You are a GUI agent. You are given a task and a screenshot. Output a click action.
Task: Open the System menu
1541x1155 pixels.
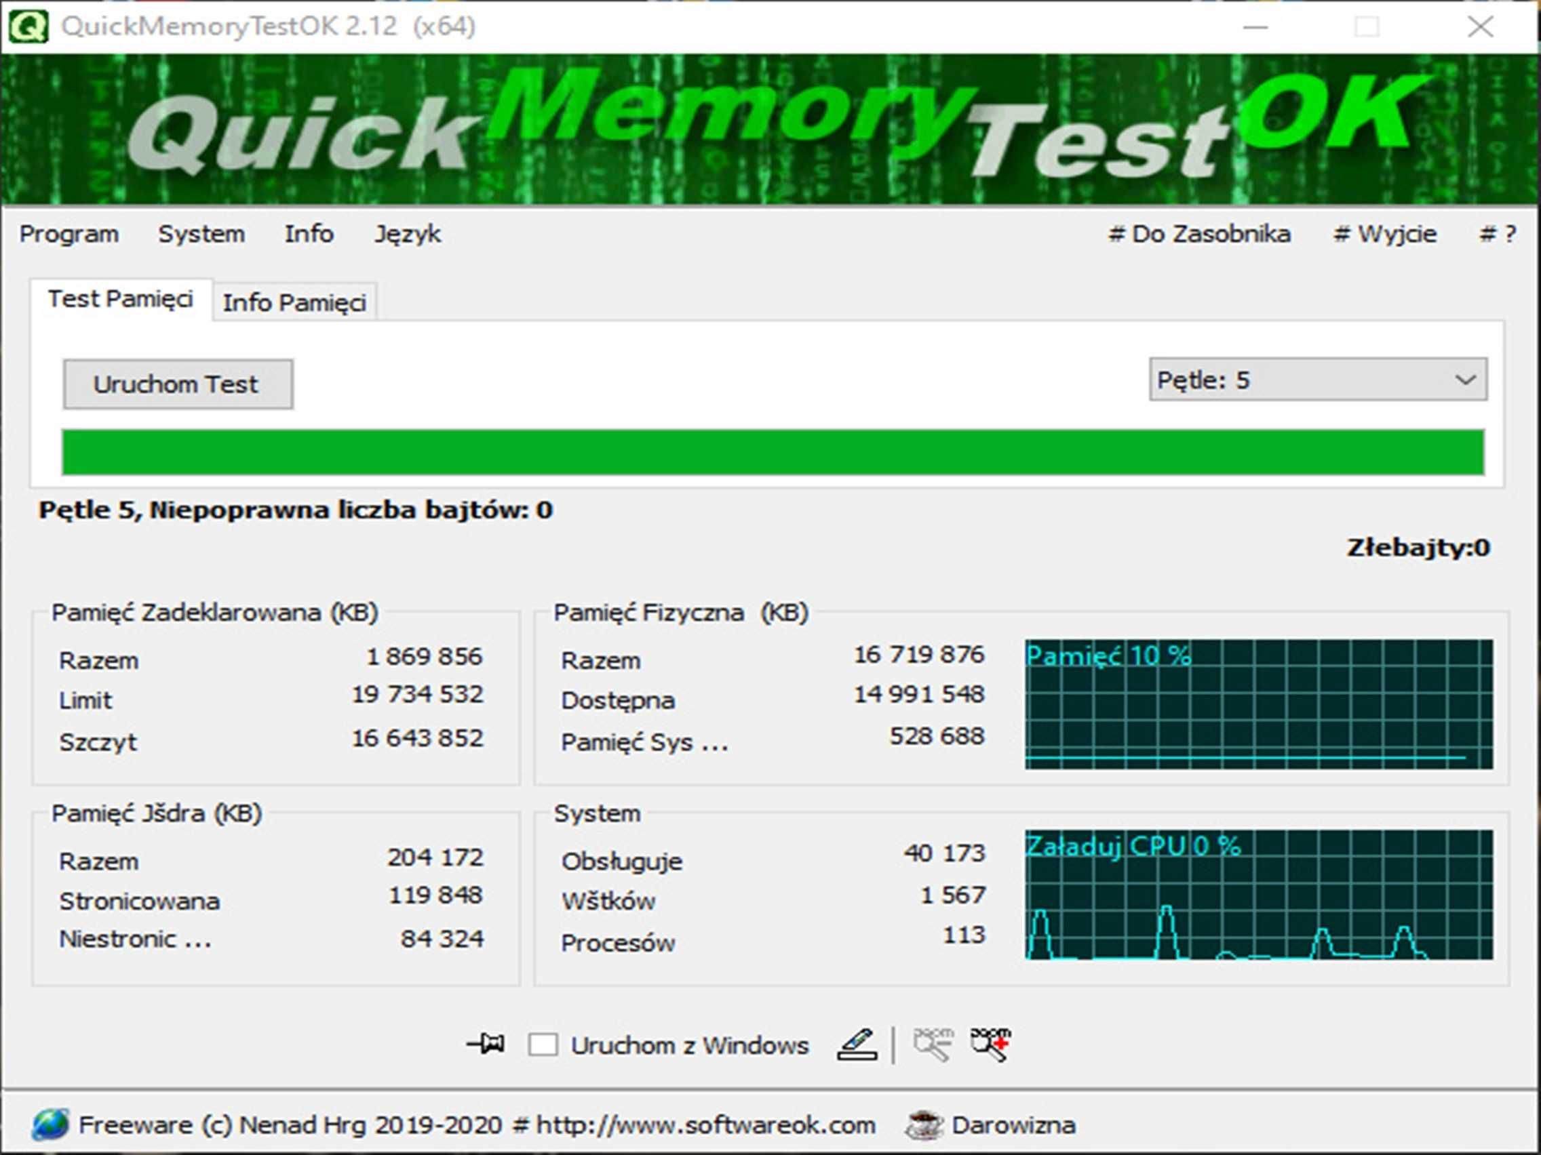click(x=201, y=234)
